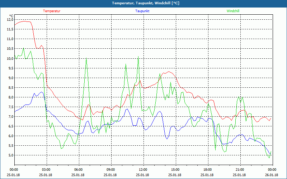Click the 10,5 y-axis value

point(10,49)
